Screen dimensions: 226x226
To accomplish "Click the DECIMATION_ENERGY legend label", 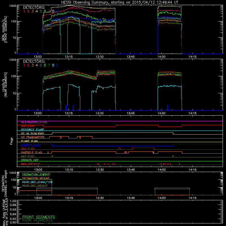I will 36,175.
